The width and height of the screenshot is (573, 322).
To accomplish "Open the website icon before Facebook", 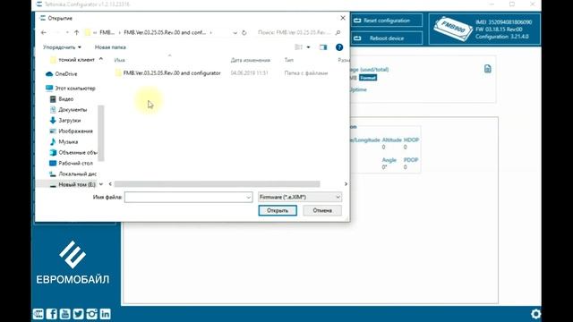I will [38, 314].
